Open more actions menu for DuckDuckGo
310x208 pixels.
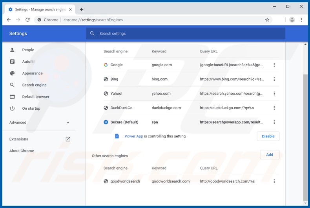tap(274, 108)
